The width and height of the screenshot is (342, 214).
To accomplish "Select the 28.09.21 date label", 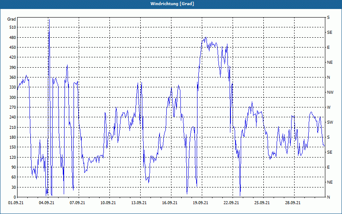I will pos(293,203).
